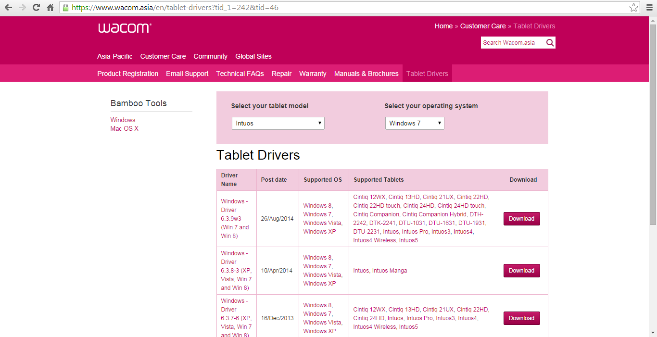This screenshot has height=337, width=657.
Task: Go to the Email Support tab
Action: click(187, 74)
